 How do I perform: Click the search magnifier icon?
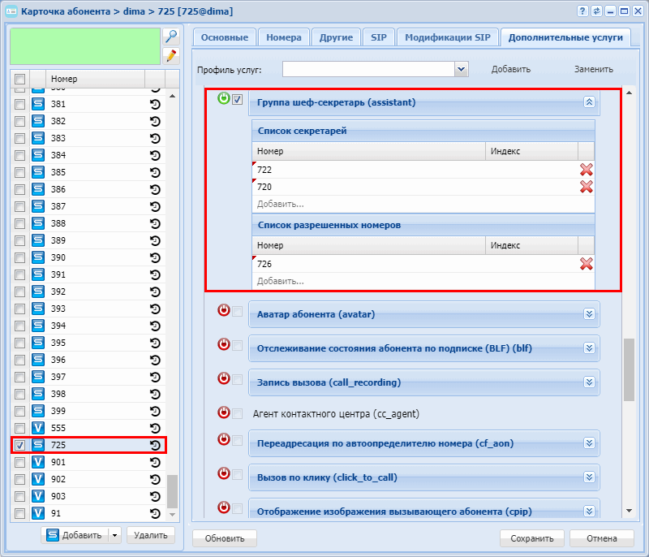click(x=171, y=37)
